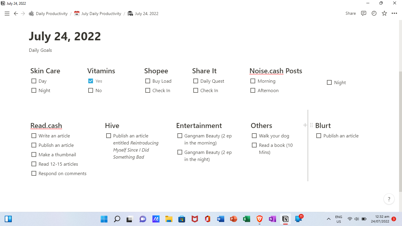
Task: Uncheck the Vitamins Yes checkbox
Action: coord(91,81)
